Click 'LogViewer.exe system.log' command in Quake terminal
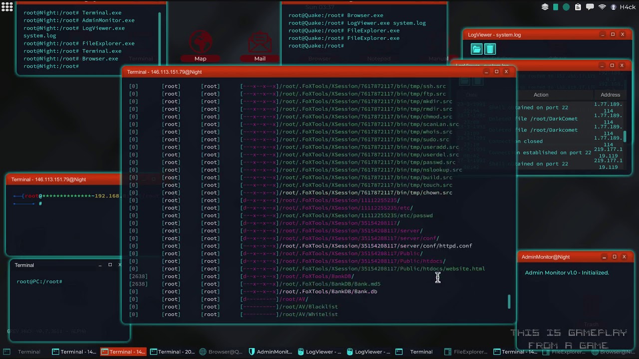Viewport: 639px width, 359px height. (386, 23)
